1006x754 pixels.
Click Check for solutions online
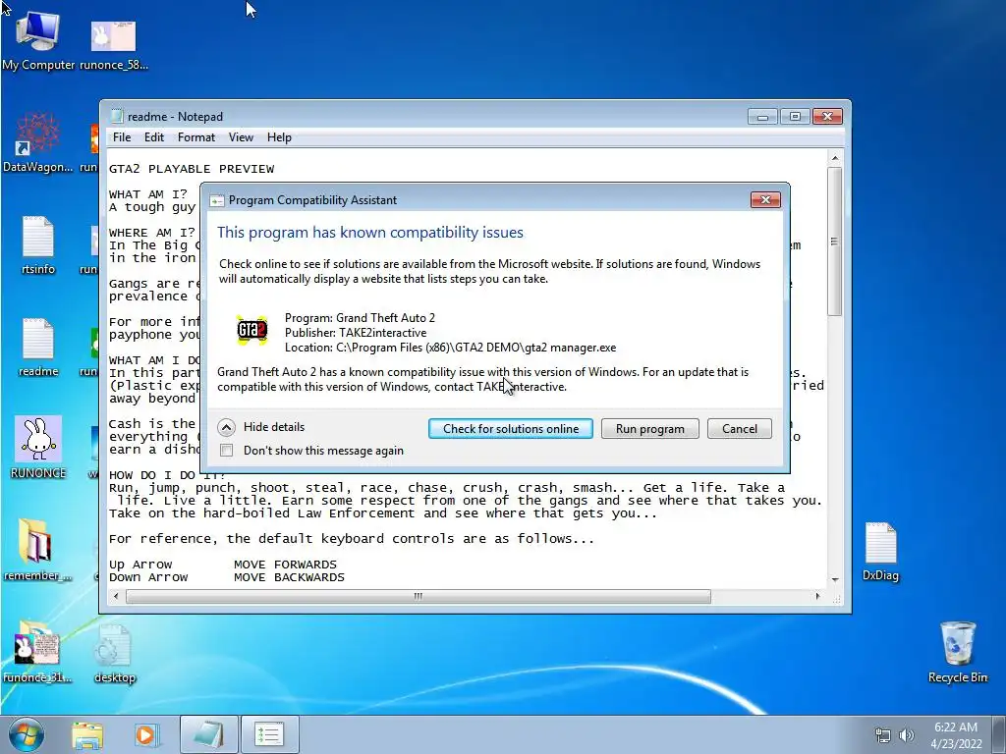(x=511, y=429)
